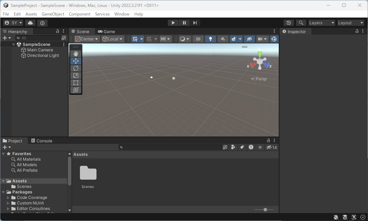
Task: Click the Persp projection label
Action: 259,79
